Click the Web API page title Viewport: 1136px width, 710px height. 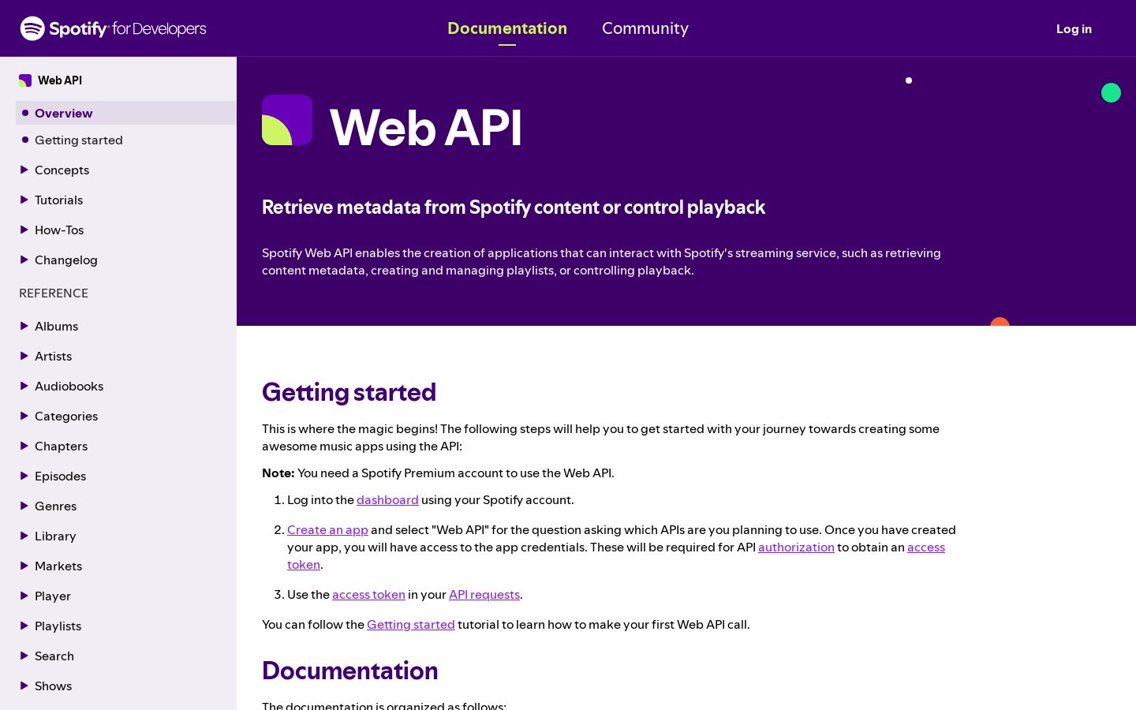(426, 126)
